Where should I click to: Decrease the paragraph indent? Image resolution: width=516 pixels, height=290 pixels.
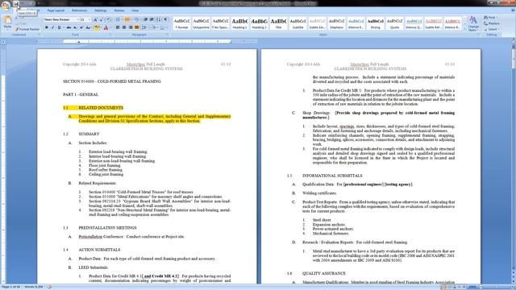[x=145, y=19]
